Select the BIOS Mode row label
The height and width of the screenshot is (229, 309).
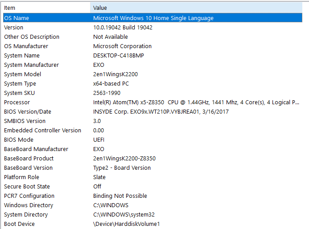19,140
